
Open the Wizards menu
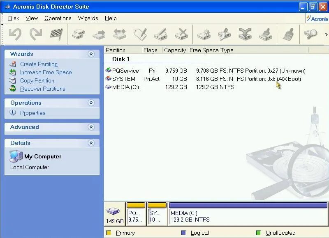[88, 18]
